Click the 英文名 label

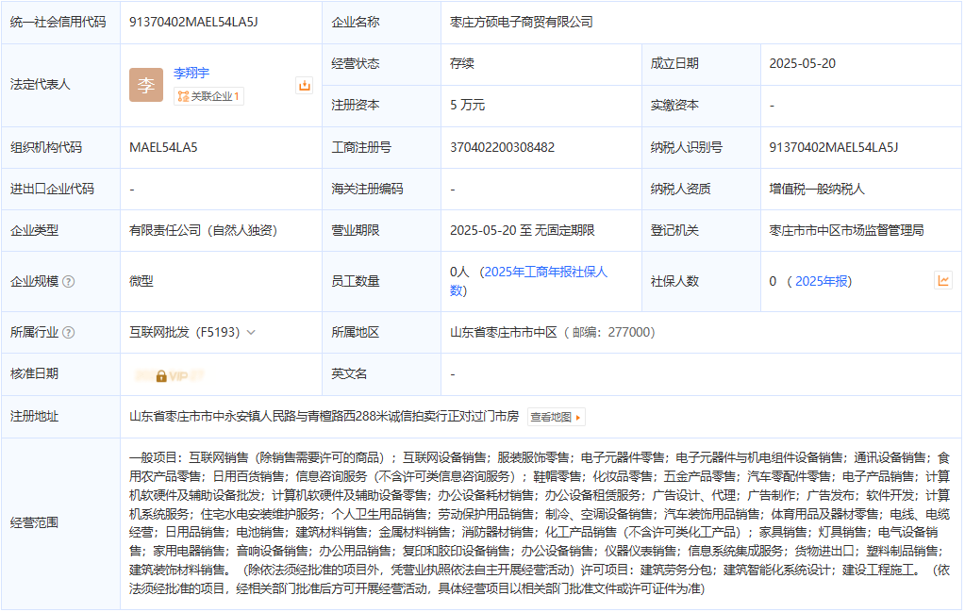click(x=349, y=374)
